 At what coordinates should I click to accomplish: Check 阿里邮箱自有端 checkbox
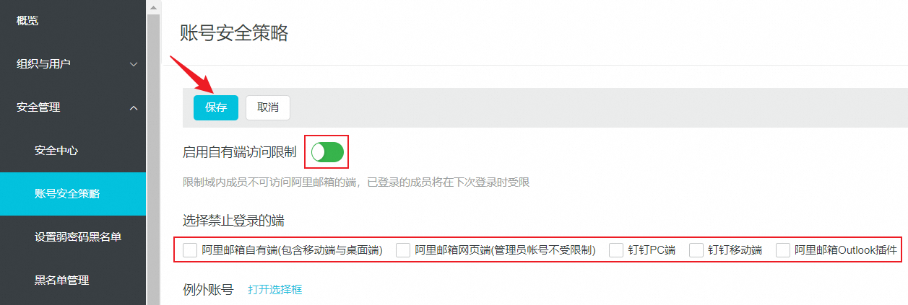point(190,250)
